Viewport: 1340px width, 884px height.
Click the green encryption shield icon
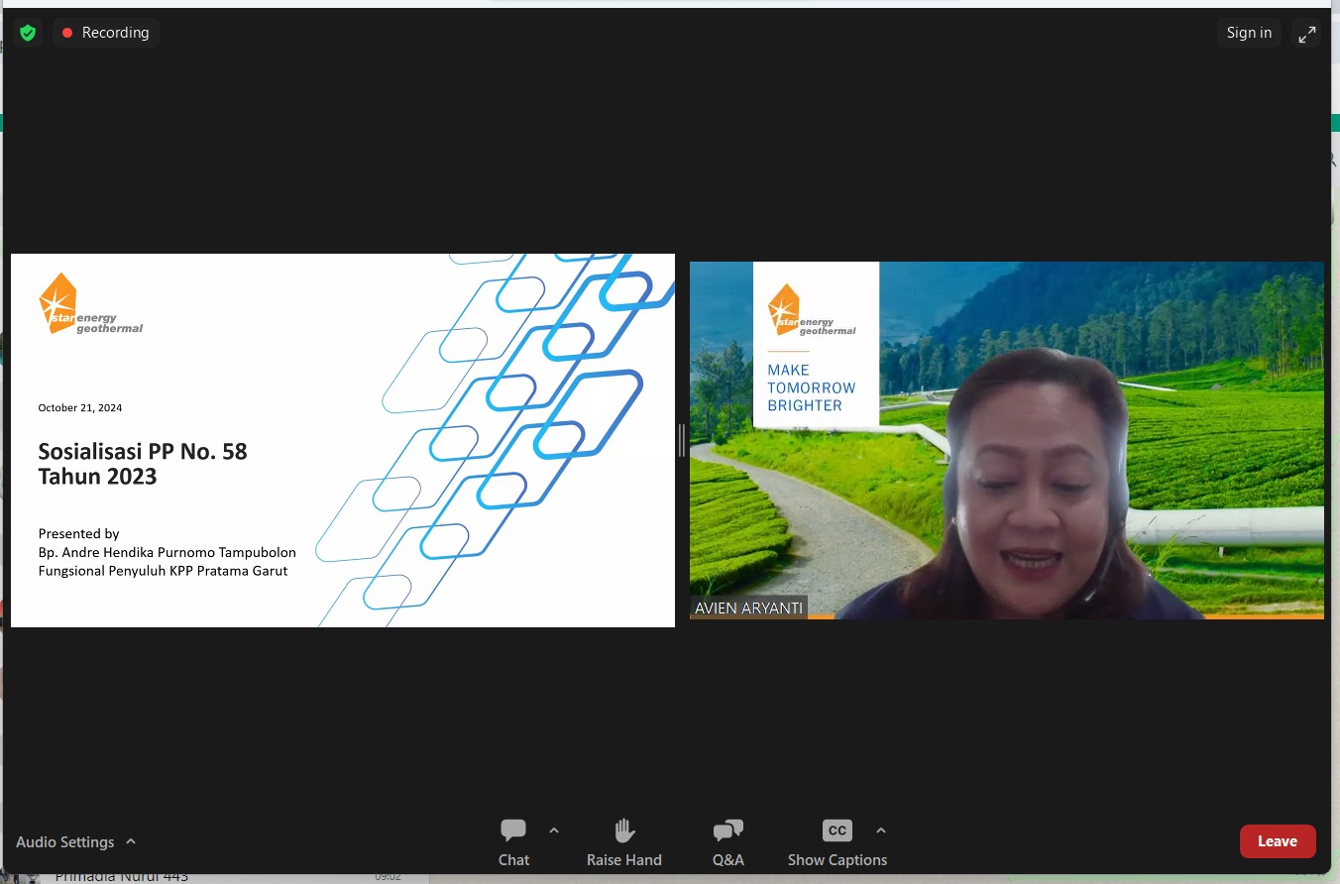[x=28, y=33]
